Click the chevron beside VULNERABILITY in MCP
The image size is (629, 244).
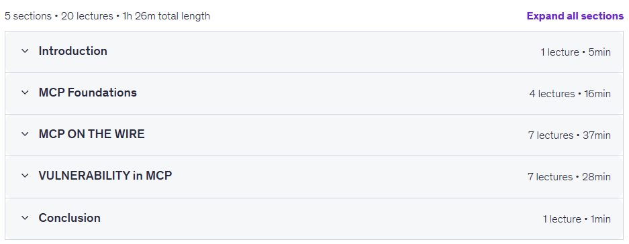[x=25, y=176]
